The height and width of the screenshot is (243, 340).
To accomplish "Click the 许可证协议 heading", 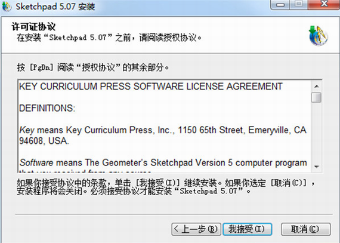I will [x=33, y=27].
